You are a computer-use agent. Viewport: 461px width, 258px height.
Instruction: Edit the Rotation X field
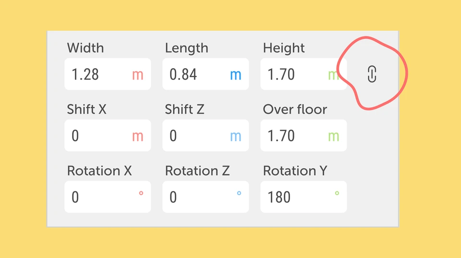coord(108,197)
